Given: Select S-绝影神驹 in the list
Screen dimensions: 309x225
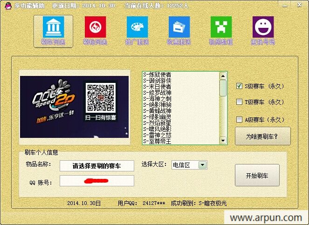Looking at the screenshot, I should (157, 105).
